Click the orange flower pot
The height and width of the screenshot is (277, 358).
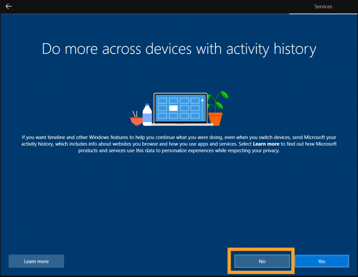pyautogui.click(x=215, y=118)
